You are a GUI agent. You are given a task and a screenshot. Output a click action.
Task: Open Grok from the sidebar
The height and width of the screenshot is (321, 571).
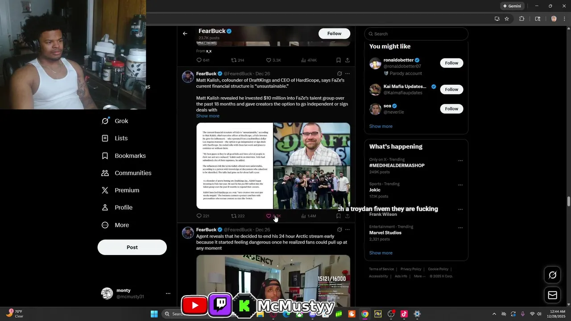tap(115, 121)
